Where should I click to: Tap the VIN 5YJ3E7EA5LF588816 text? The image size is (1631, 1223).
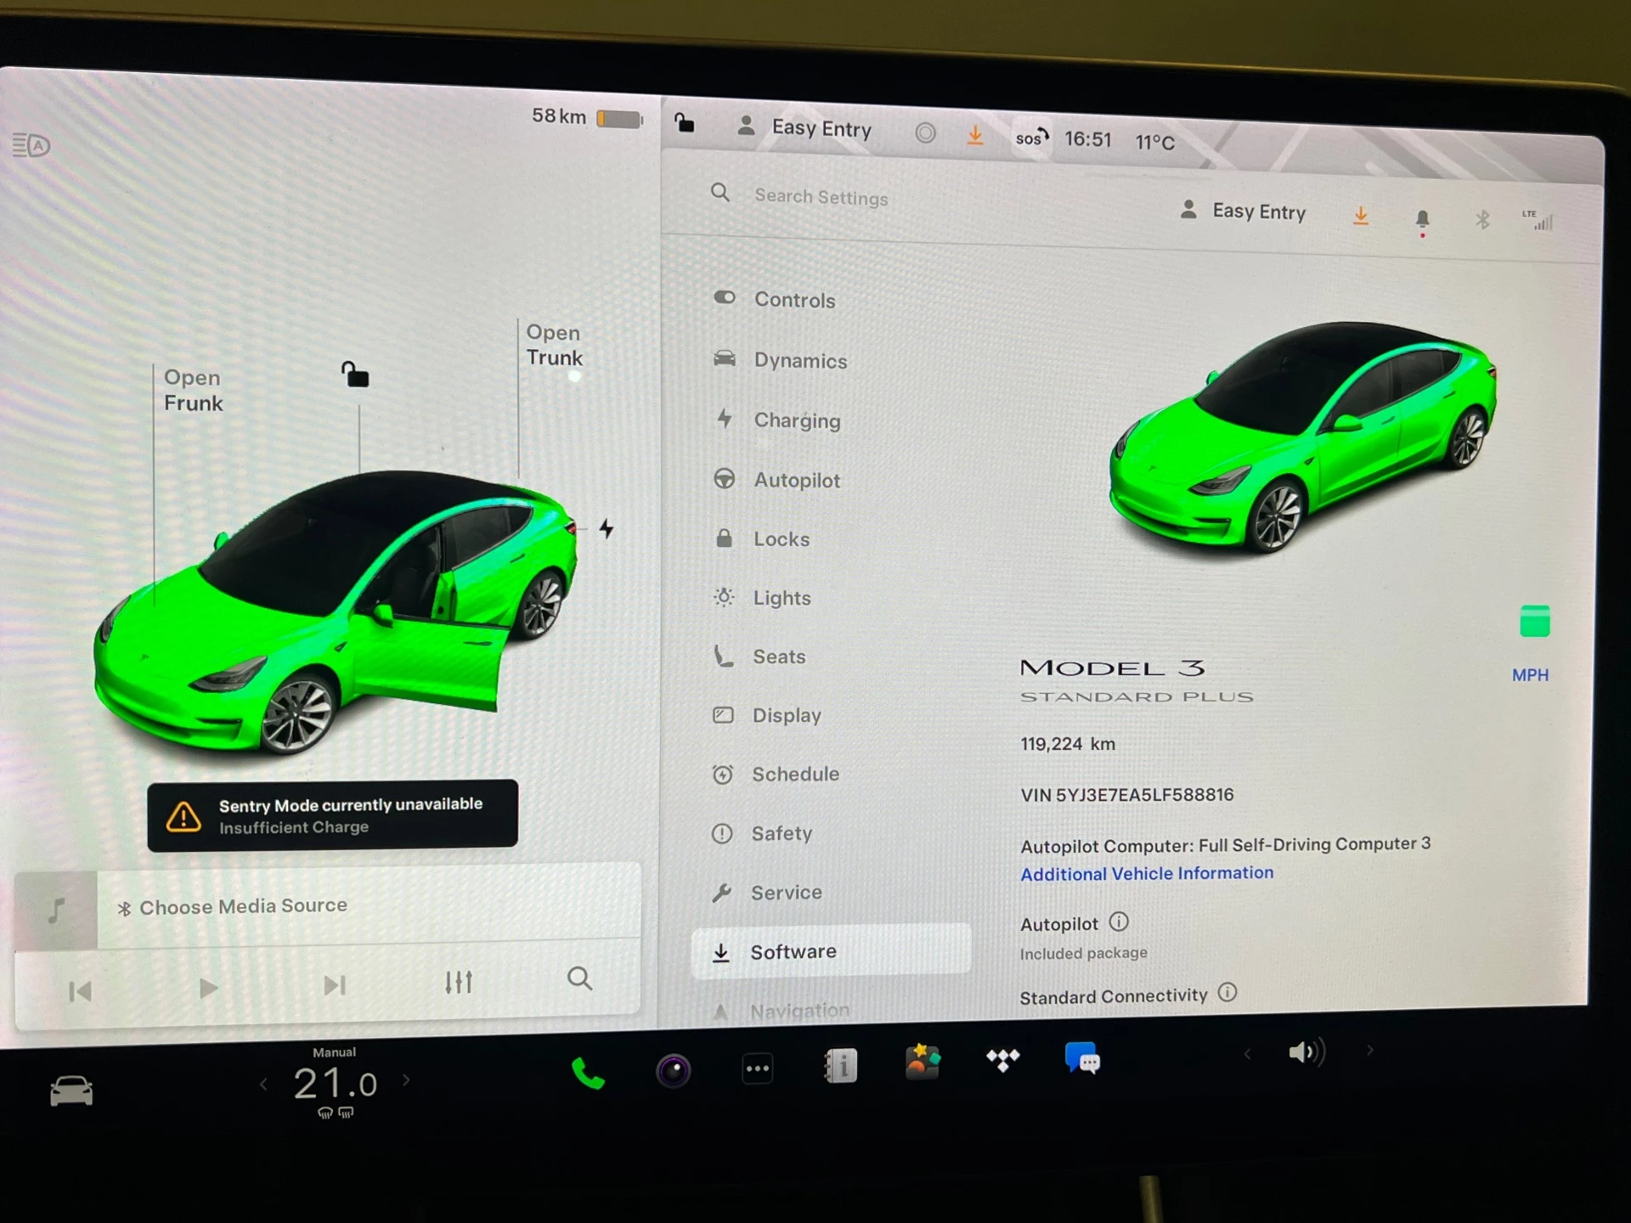point(1127,795)
